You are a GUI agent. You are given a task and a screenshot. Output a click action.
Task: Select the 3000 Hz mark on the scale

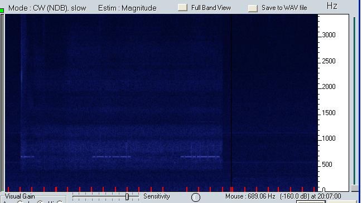pos(329,35)
